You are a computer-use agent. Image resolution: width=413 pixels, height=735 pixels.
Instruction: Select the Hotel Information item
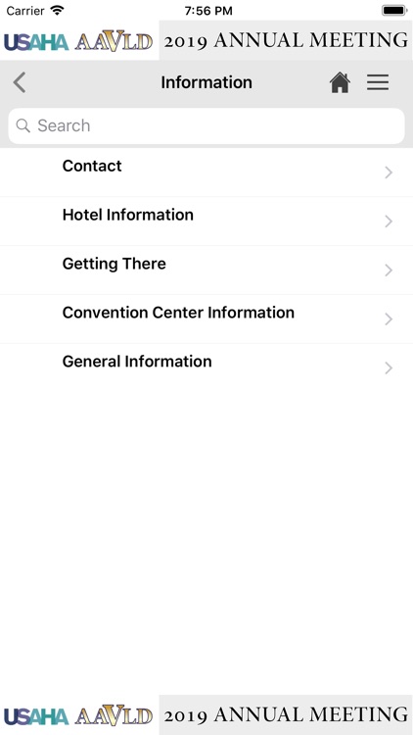coord(206,221)
